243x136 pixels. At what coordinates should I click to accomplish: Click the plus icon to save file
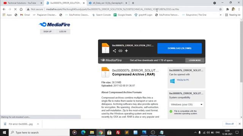click(126, 51)
